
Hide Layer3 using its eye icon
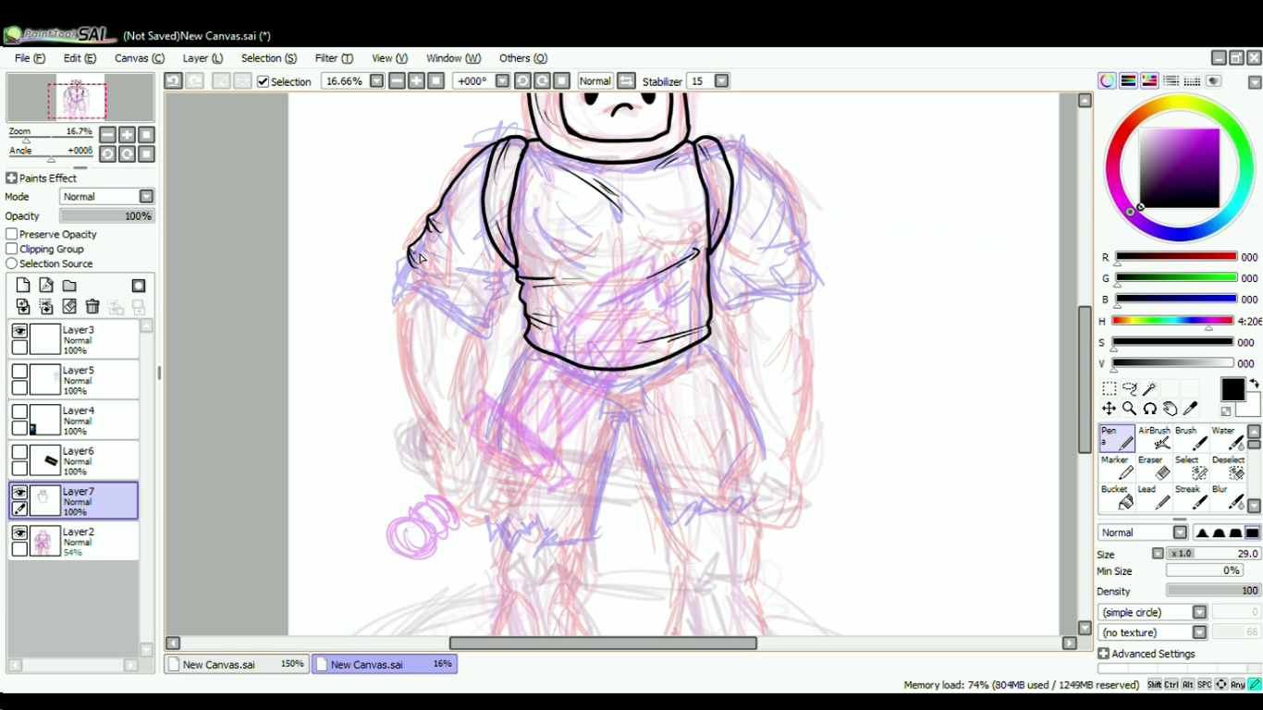point(19,331)
